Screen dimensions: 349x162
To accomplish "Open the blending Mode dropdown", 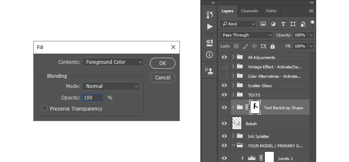I will (x=111, y=86).
